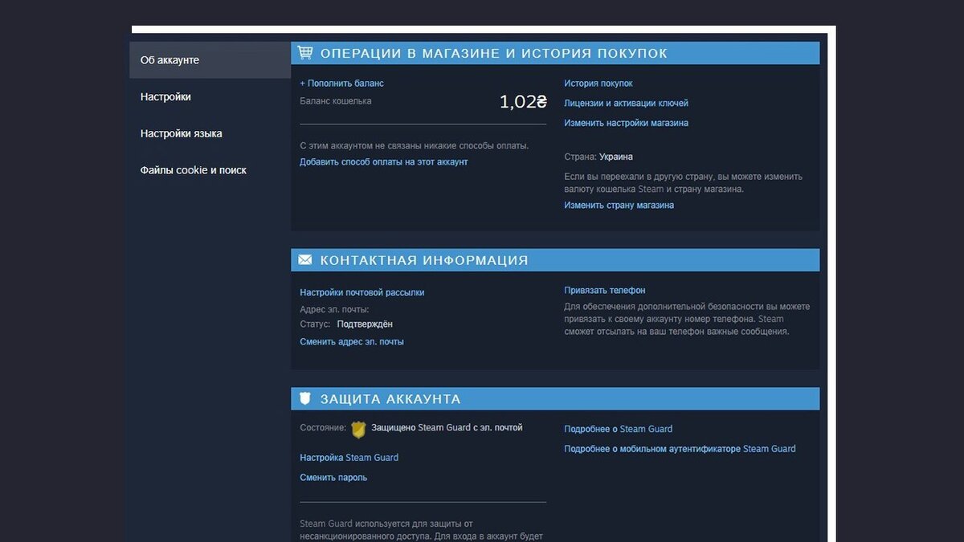Click the shopping cart icon in store header
Viewport: 964px width, 542px height.
pyautogui.click(x=305, y=53)
